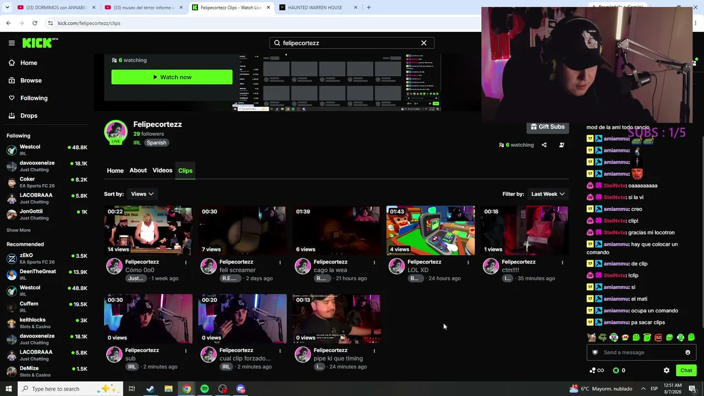Open DeenTheGreat in Recommended list

pyautogui.click(x=47, y=274)
